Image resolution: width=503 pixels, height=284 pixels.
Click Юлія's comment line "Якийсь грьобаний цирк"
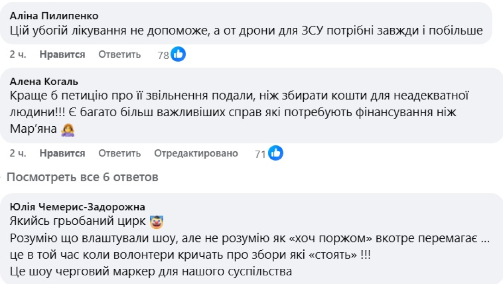(x=78, y=222)
